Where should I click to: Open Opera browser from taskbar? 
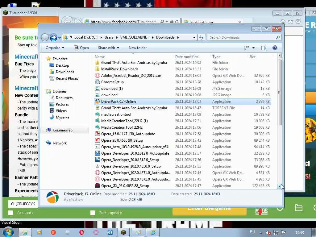(81, 232)
